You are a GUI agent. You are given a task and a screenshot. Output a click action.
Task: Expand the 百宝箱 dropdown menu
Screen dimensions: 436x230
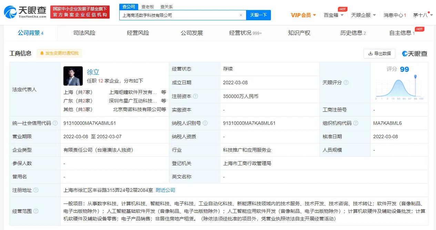pos(333,15)
